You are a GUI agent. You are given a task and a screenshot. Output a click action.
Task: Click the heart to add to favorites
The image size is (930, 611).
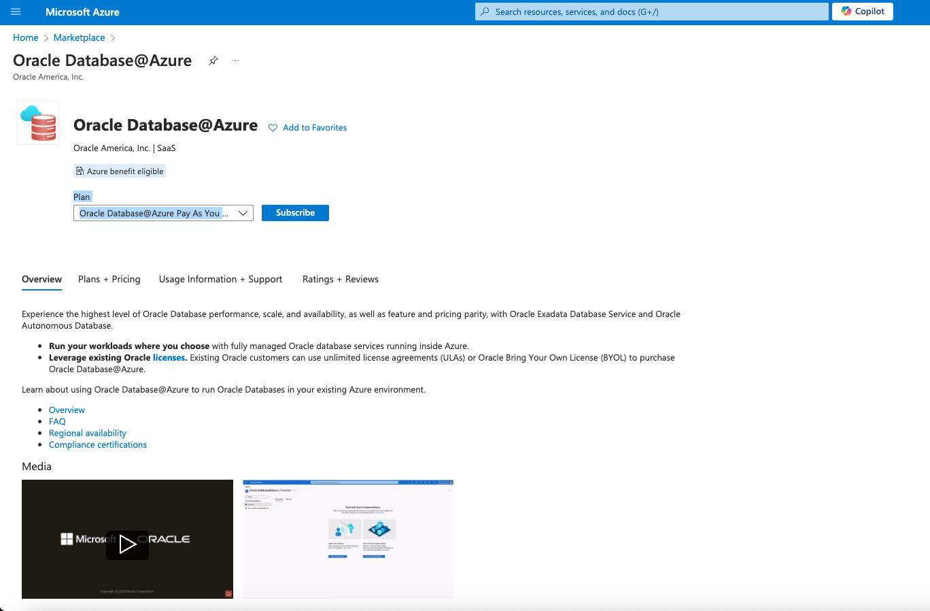[273, 128]
